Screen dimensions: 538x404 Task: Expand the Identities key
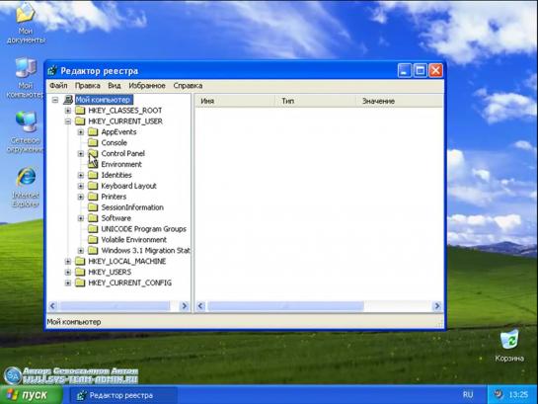click(81, 175)
